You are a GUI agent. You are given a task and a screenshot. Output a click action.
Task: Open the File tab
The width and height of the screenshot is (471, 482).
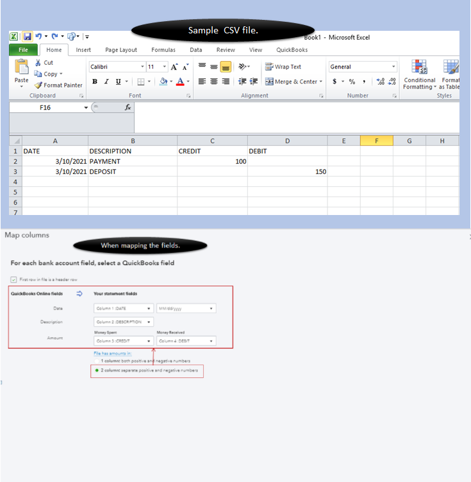point(23,50)
